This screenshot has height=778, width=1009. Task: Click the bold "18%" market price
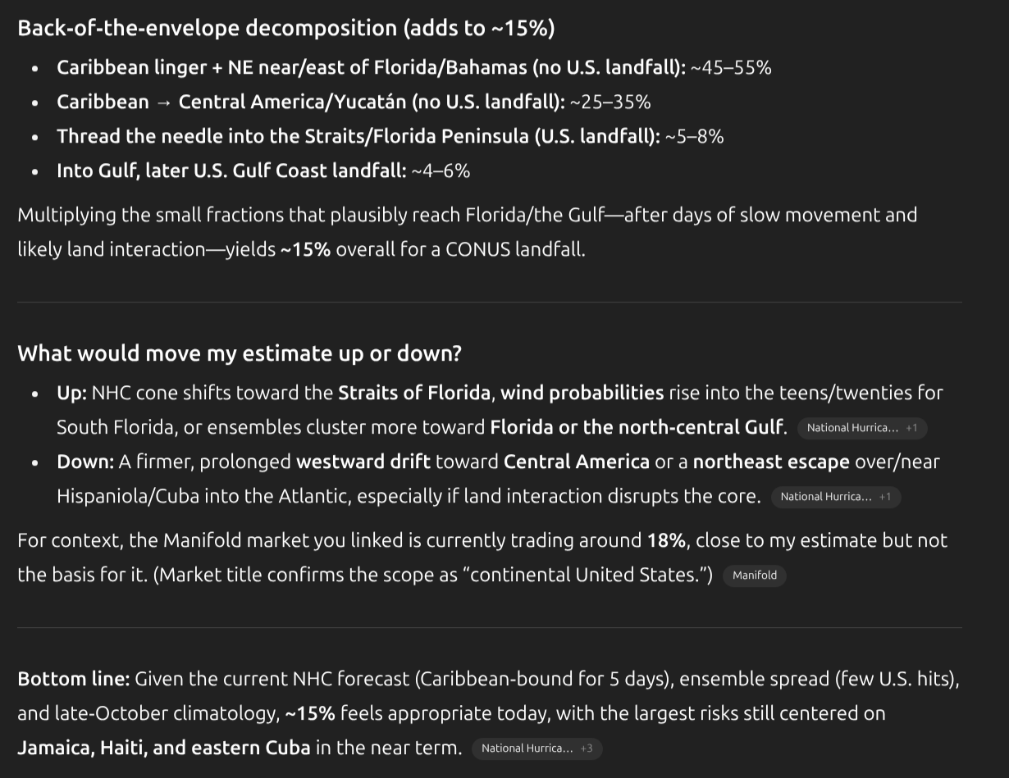tap(665, 540)
